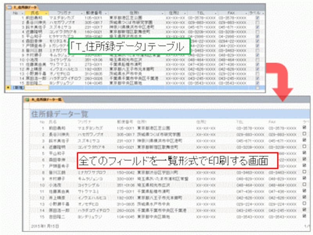Click the 氏名 cell of the table's new row
Viewport: 313px width, 235px height.
coord(37,87)
